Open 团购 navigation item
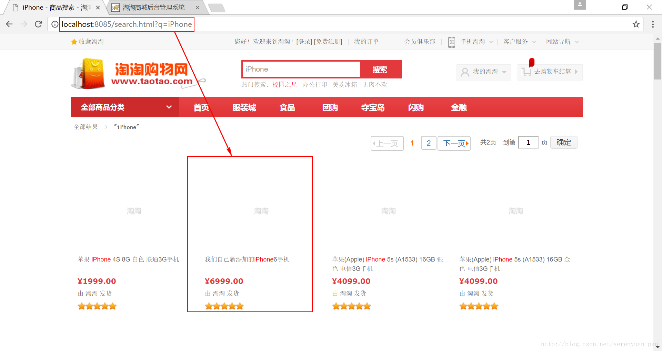This screenshot has height=351, width=662. 330,107
